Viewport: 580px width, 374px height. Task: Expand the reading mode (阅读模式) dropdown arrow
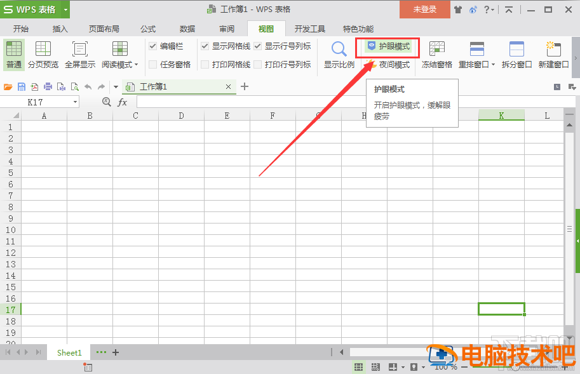[x=137, y=65]
